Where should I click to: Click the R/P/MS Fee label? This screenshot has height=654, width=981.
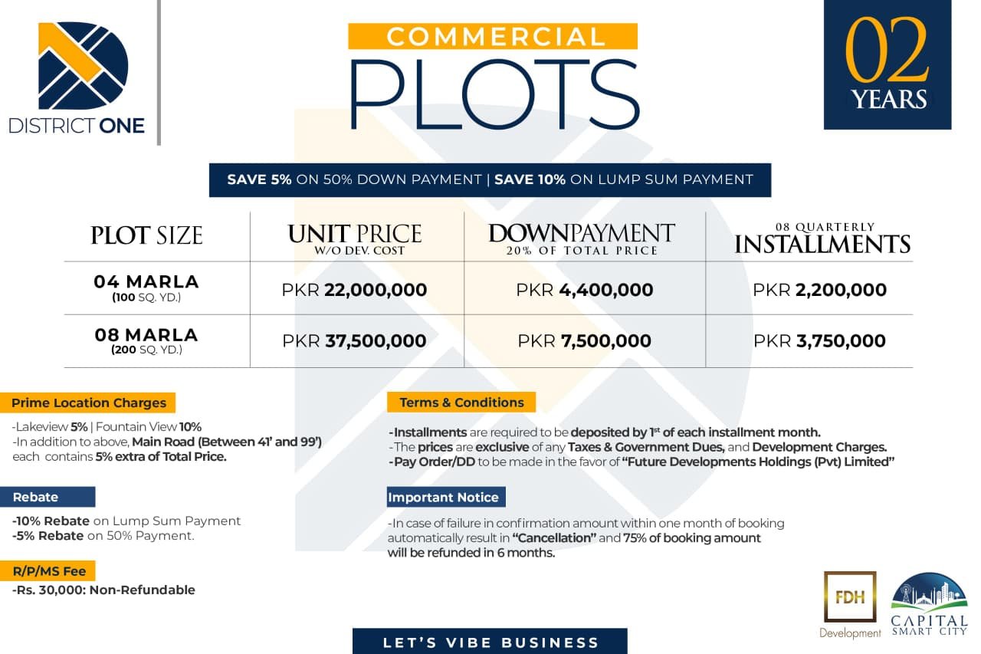pos(53,570)
